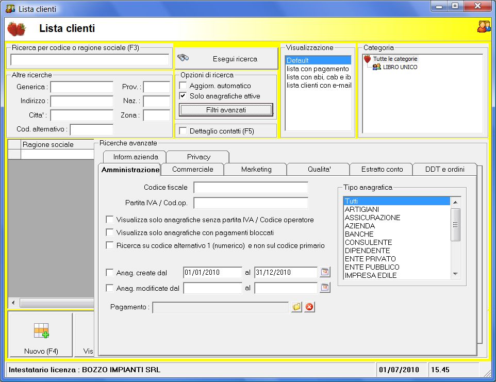Select LIBRO UNICO category
The height and width of the screenshot is (382, 496).
click(400, 67)
